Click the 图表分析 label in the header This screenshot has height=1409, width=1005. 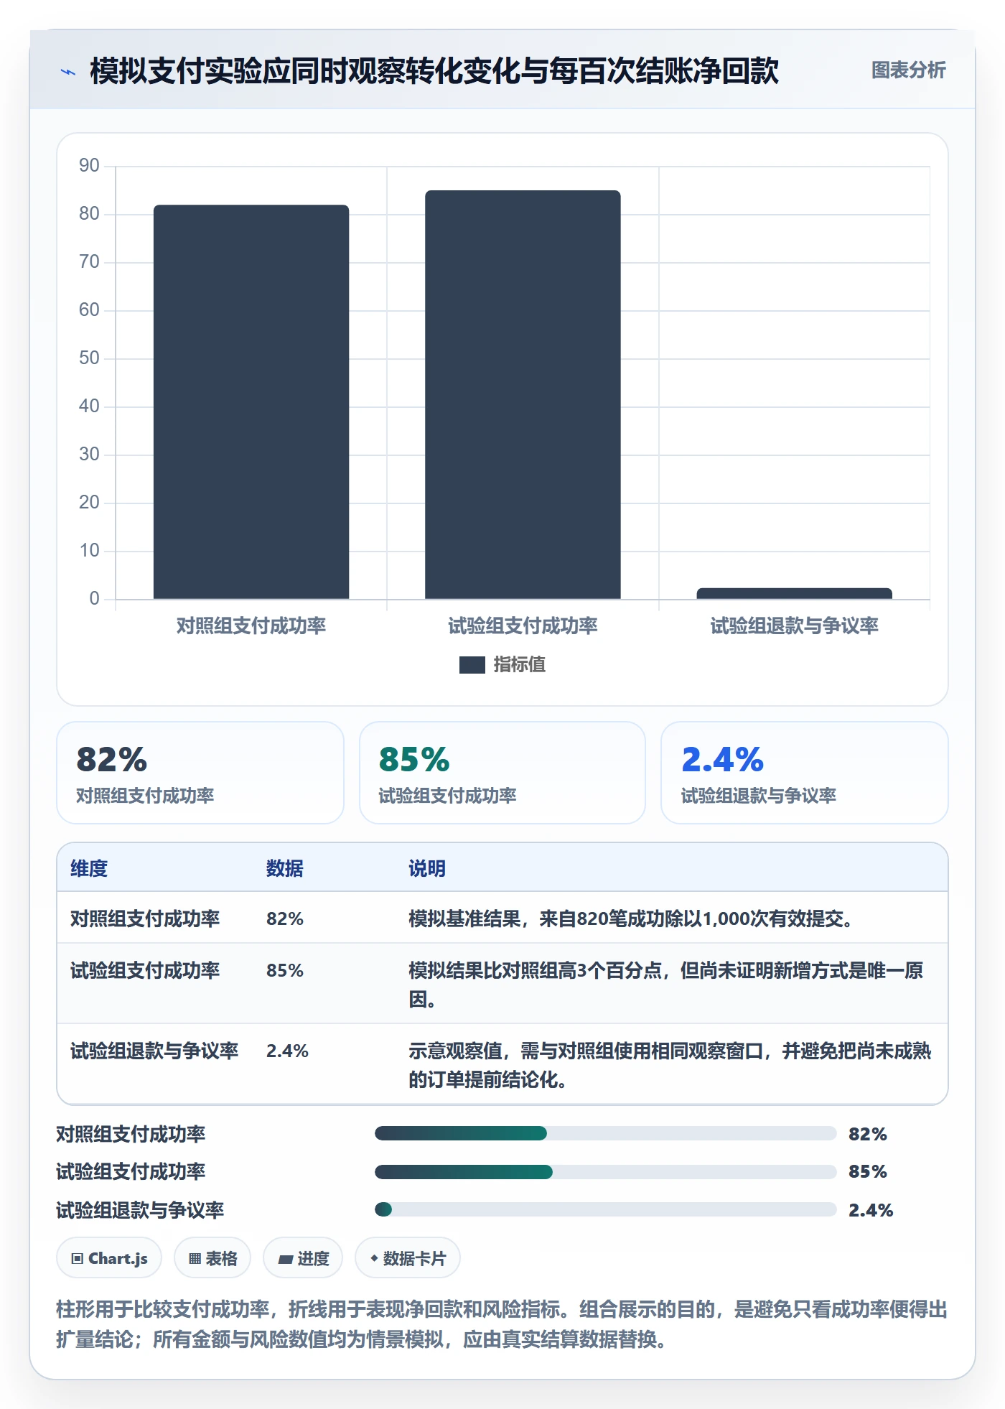coord(908,70)
